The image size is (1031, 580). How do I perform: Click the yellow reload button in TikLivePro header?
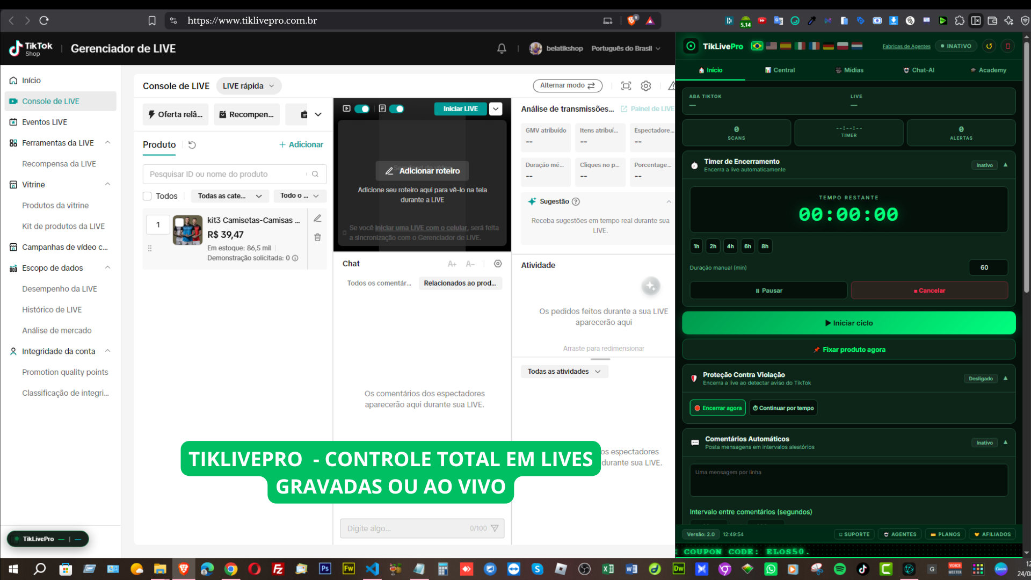tap(989, 46)
